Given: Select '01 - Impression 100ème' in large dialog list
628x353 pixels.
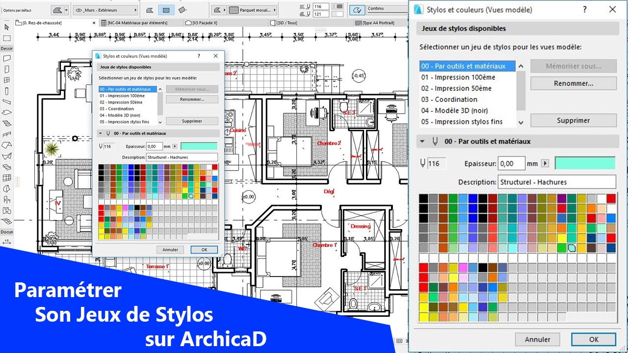Looking at the screenshot, I should tap(458, 77).
